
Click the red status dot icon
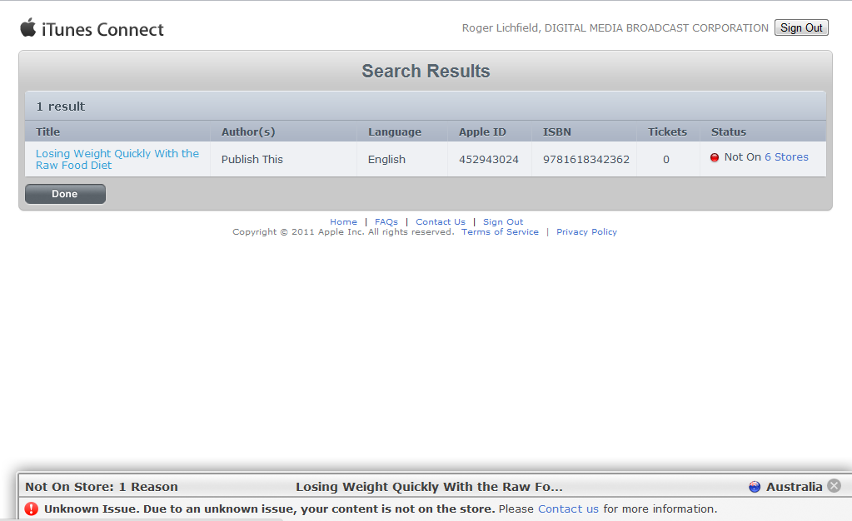(x=715, y=157)
